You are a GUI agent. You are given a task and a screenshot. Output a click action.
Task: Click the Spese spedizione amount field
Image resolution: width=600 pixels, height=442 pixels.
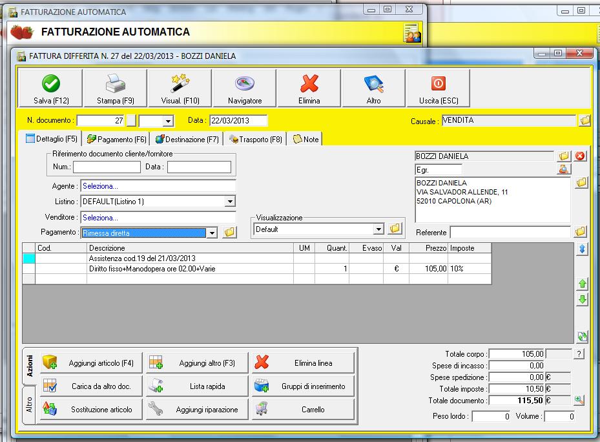coord(517,377)
